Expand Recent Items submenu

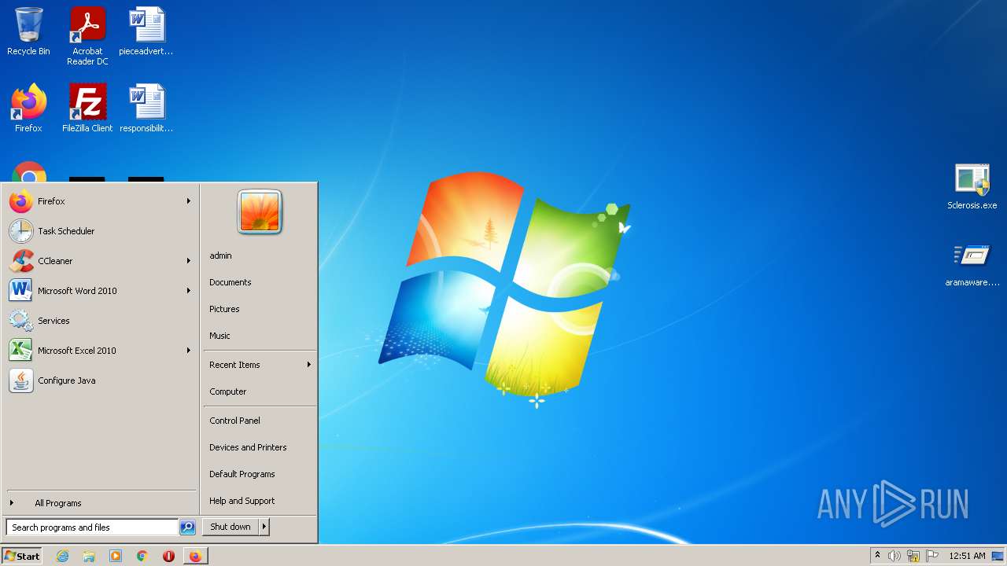(260, 365)
